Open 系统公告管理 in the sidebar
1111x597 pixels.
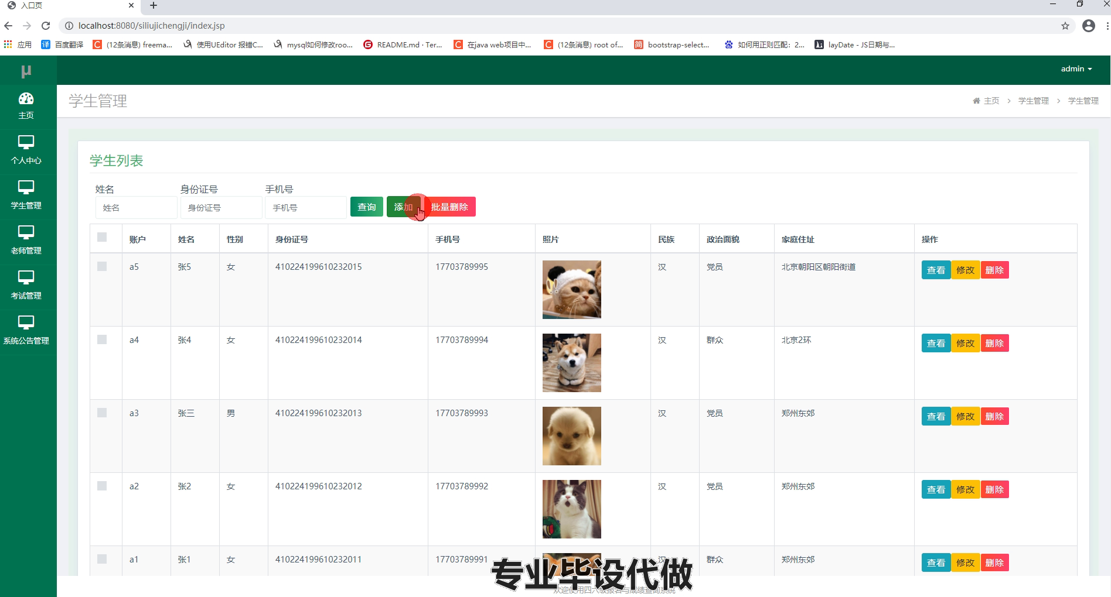point(26,331)
